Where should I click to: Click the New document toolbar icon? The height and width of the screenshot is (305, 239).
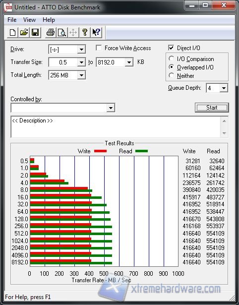[12, 32]
